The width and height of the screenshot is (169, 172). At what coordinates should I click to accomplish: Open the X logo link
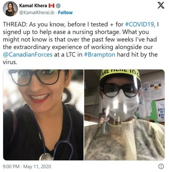point(161,5)
